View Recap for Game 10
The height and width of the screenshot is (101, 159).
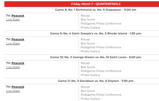tap(85, 63)
